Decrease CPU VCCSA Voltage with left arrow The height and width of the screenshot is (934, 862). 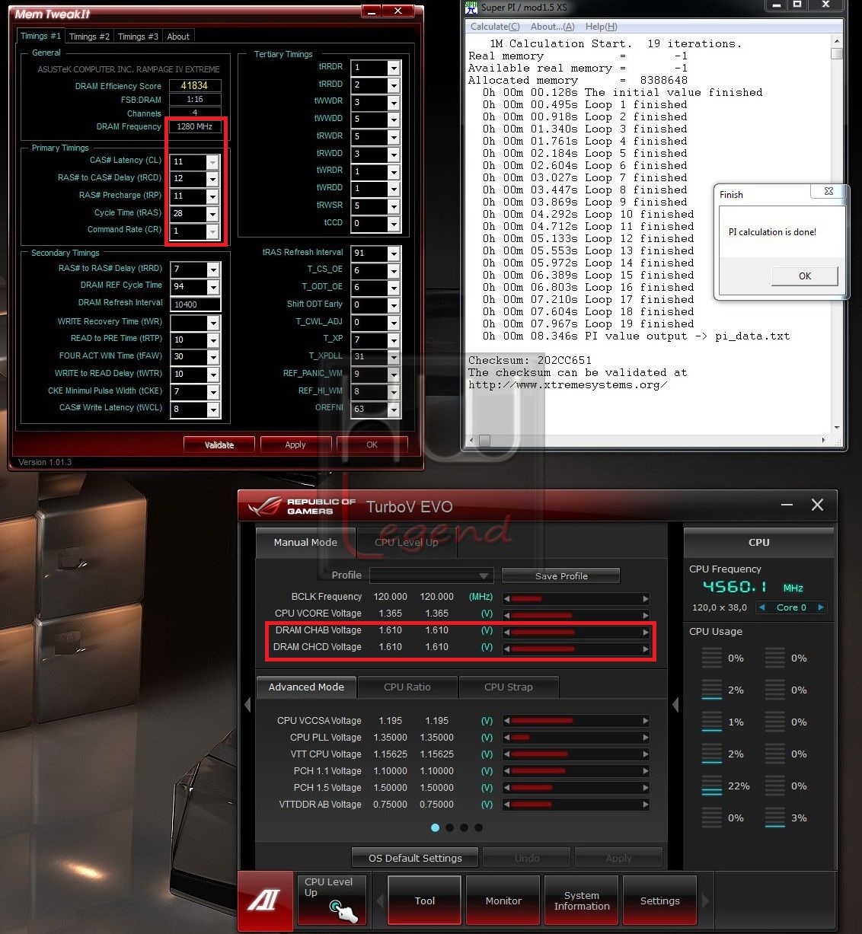[x=506, y=721]
